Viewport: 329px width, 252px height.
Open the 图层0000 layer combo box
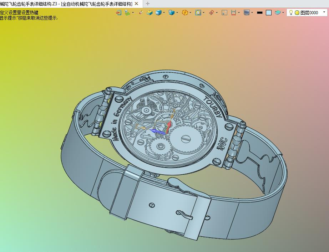(x=307, y=13)
